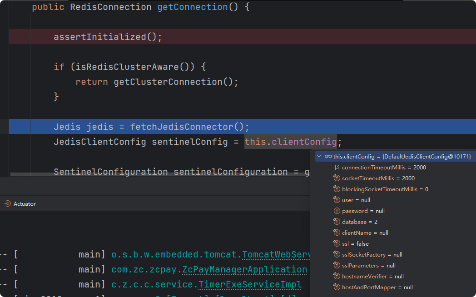This screenshot has height=297, width=476.
Task: Select the ssl = false row
Action: [396, 243]
